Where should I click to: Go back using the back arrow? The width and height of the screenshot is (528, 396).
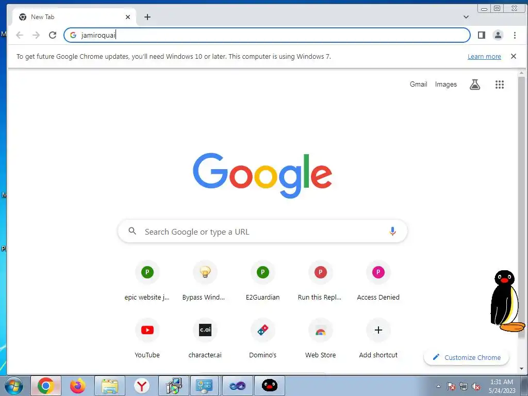pyautogui.click(x=20, y=35)
